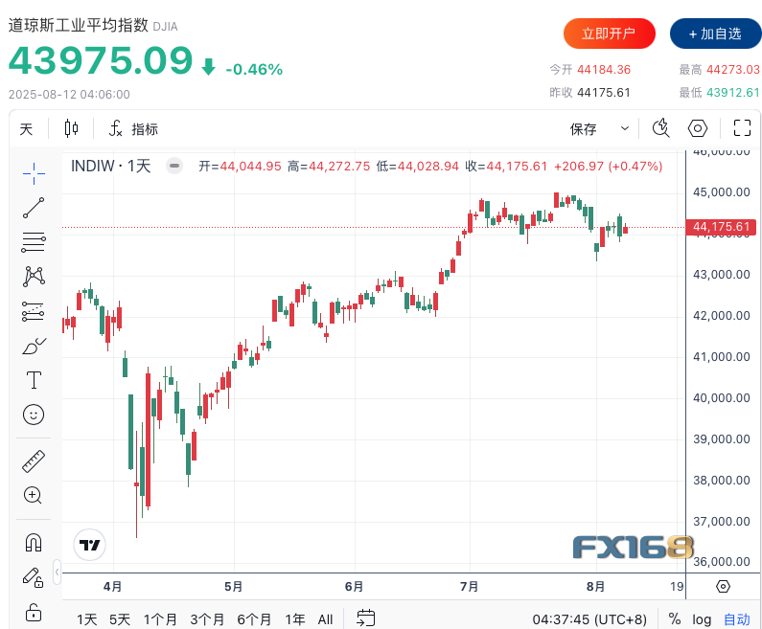Screen dimensions: 762x629
Task: Click the zoom in magnifier tool
Action: click(34, 495)
